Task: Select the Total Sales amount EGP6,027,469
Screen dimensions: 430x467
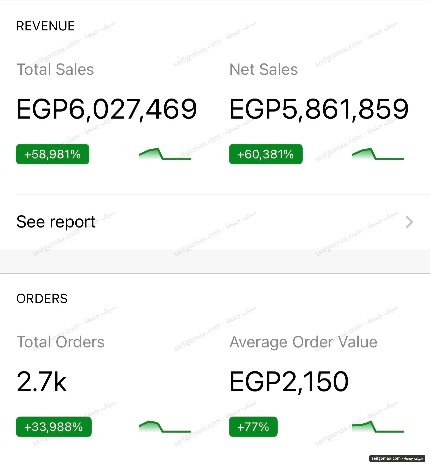Action: click(107, 109)
